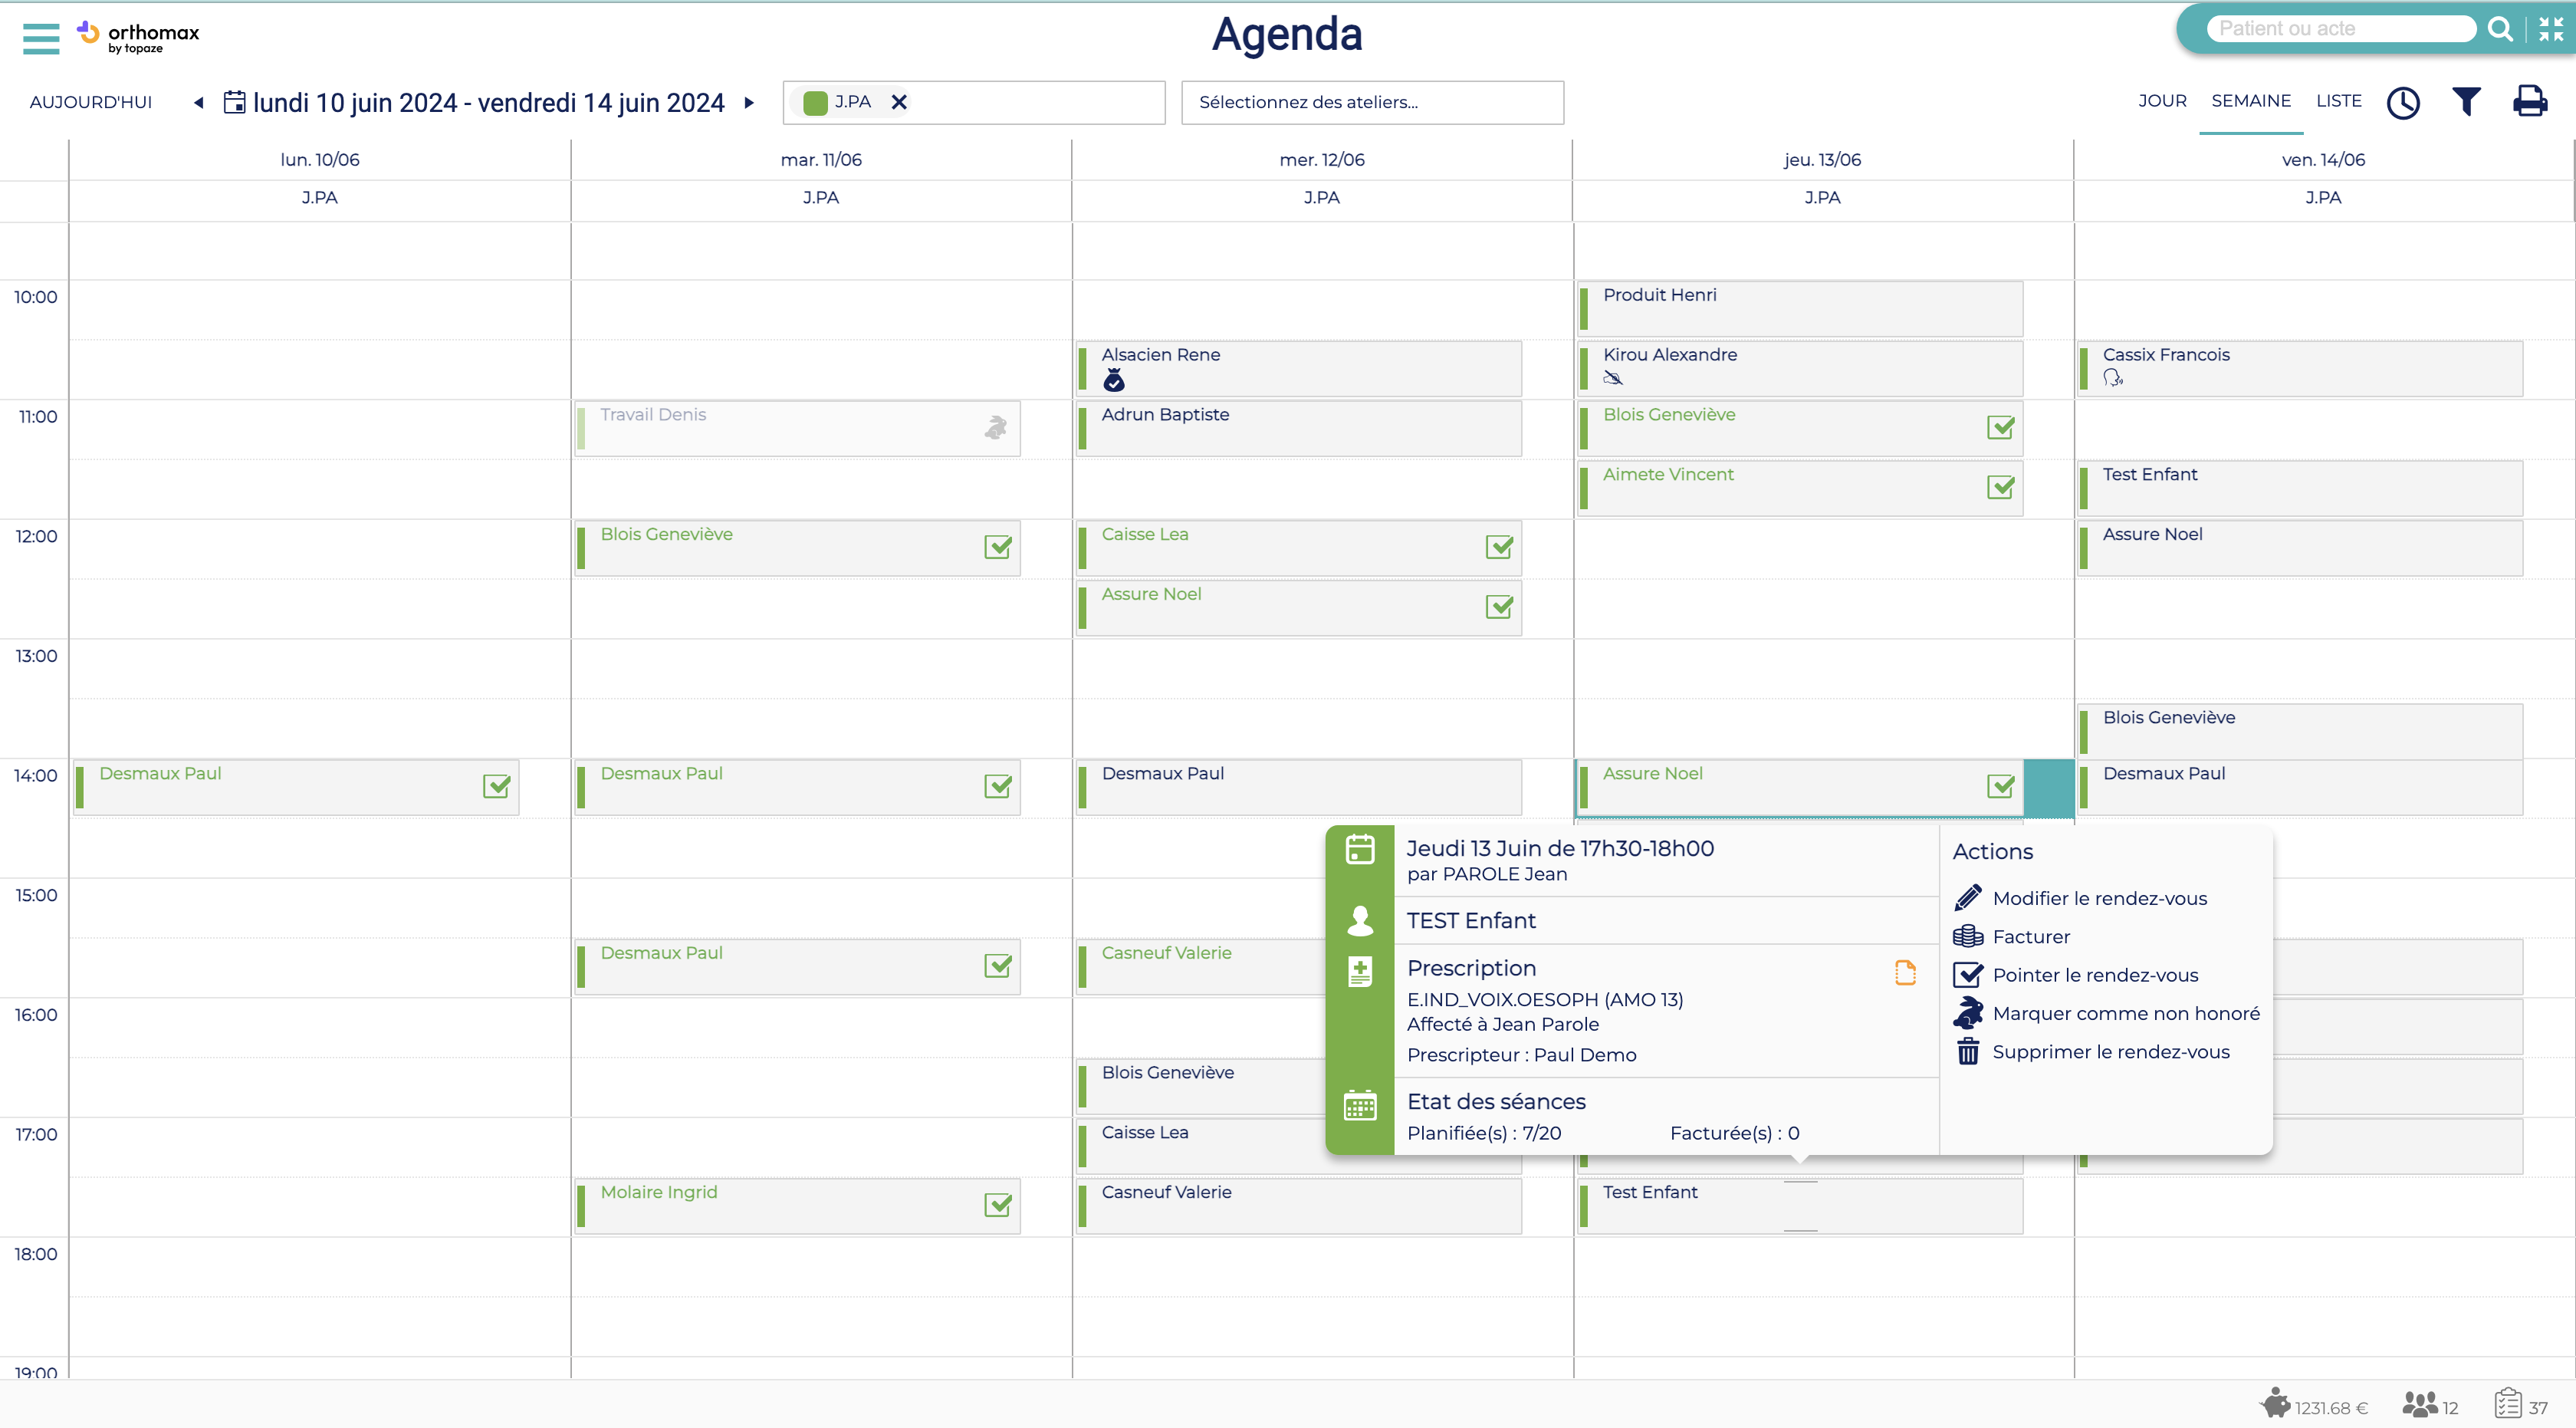Go to previous week arrow
The width and height of the screenshot is (2576, 1428).
tap(198, 102)
